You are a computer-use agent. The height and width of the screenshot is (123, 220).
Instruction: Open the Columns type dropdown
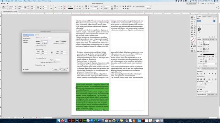(x=46, y=38)
